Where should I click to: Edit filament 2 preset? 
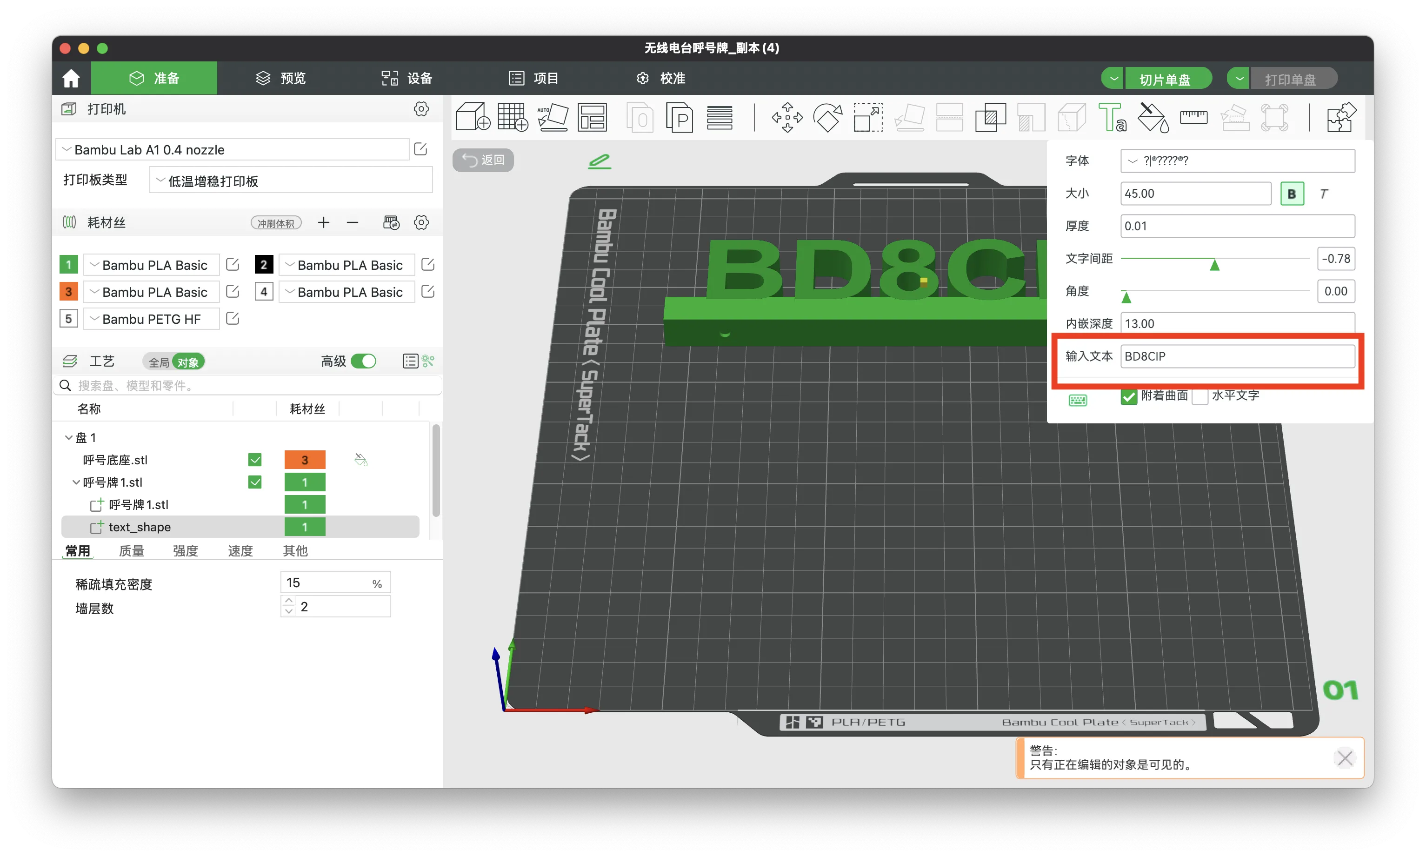click(x=428, y=264)
